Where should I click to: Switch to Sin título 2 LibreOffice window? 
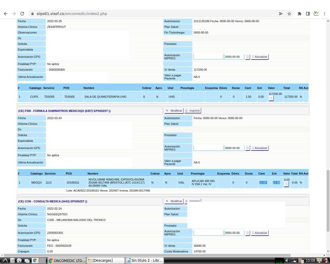[145, 260]
